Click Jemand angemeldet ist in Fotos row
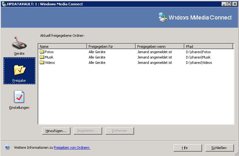 point(155,52)
